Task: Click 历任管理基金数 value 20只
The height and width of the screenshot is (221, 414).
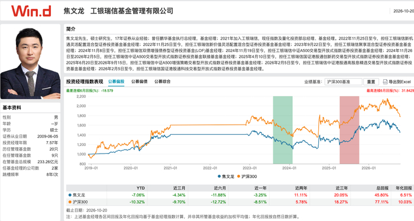Action: click(x=54, y=149)
